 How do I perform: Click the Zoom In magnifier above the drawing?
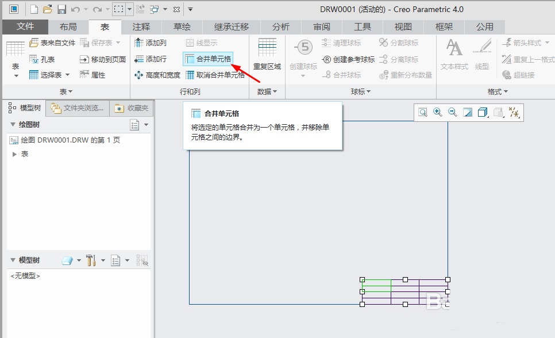[x=437, y=112]
